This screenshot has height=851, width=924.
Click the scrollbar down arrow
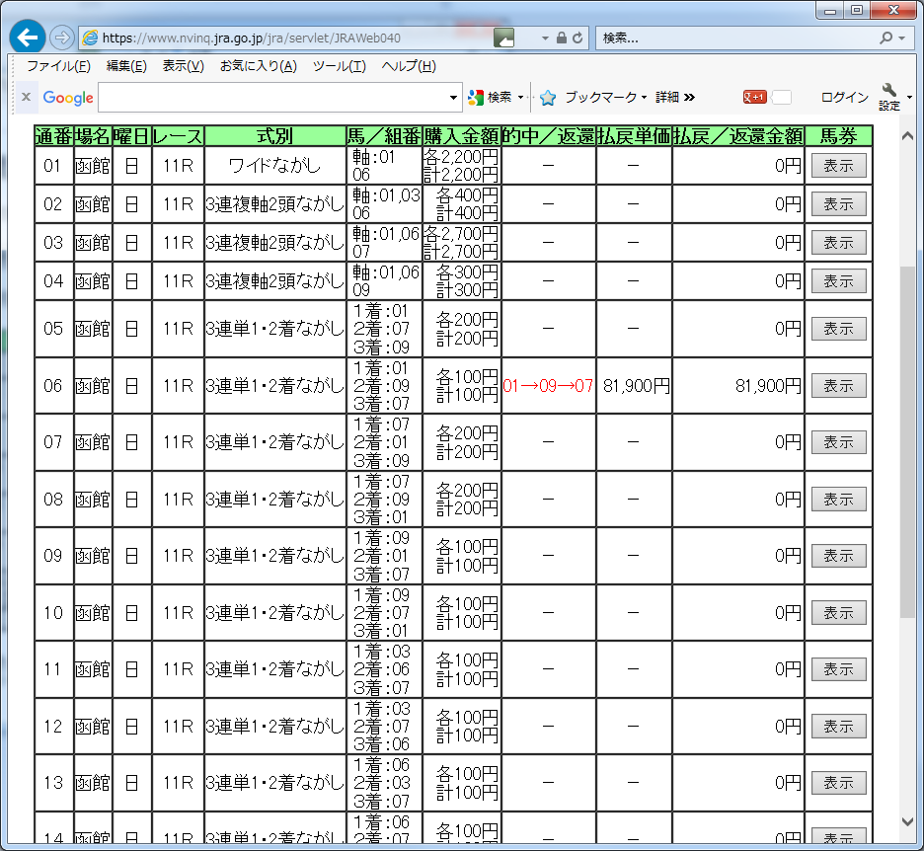point(907,821)
